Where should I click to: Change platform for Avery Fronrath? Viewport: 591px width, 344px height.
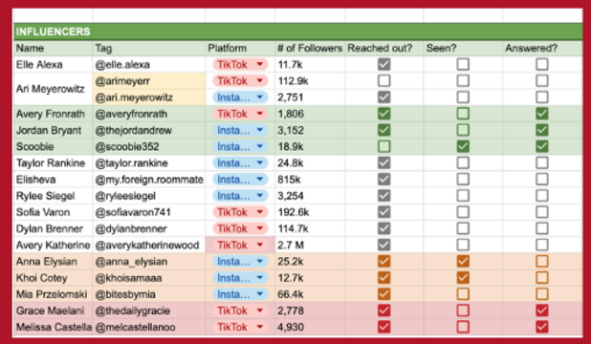click(240, 114)
